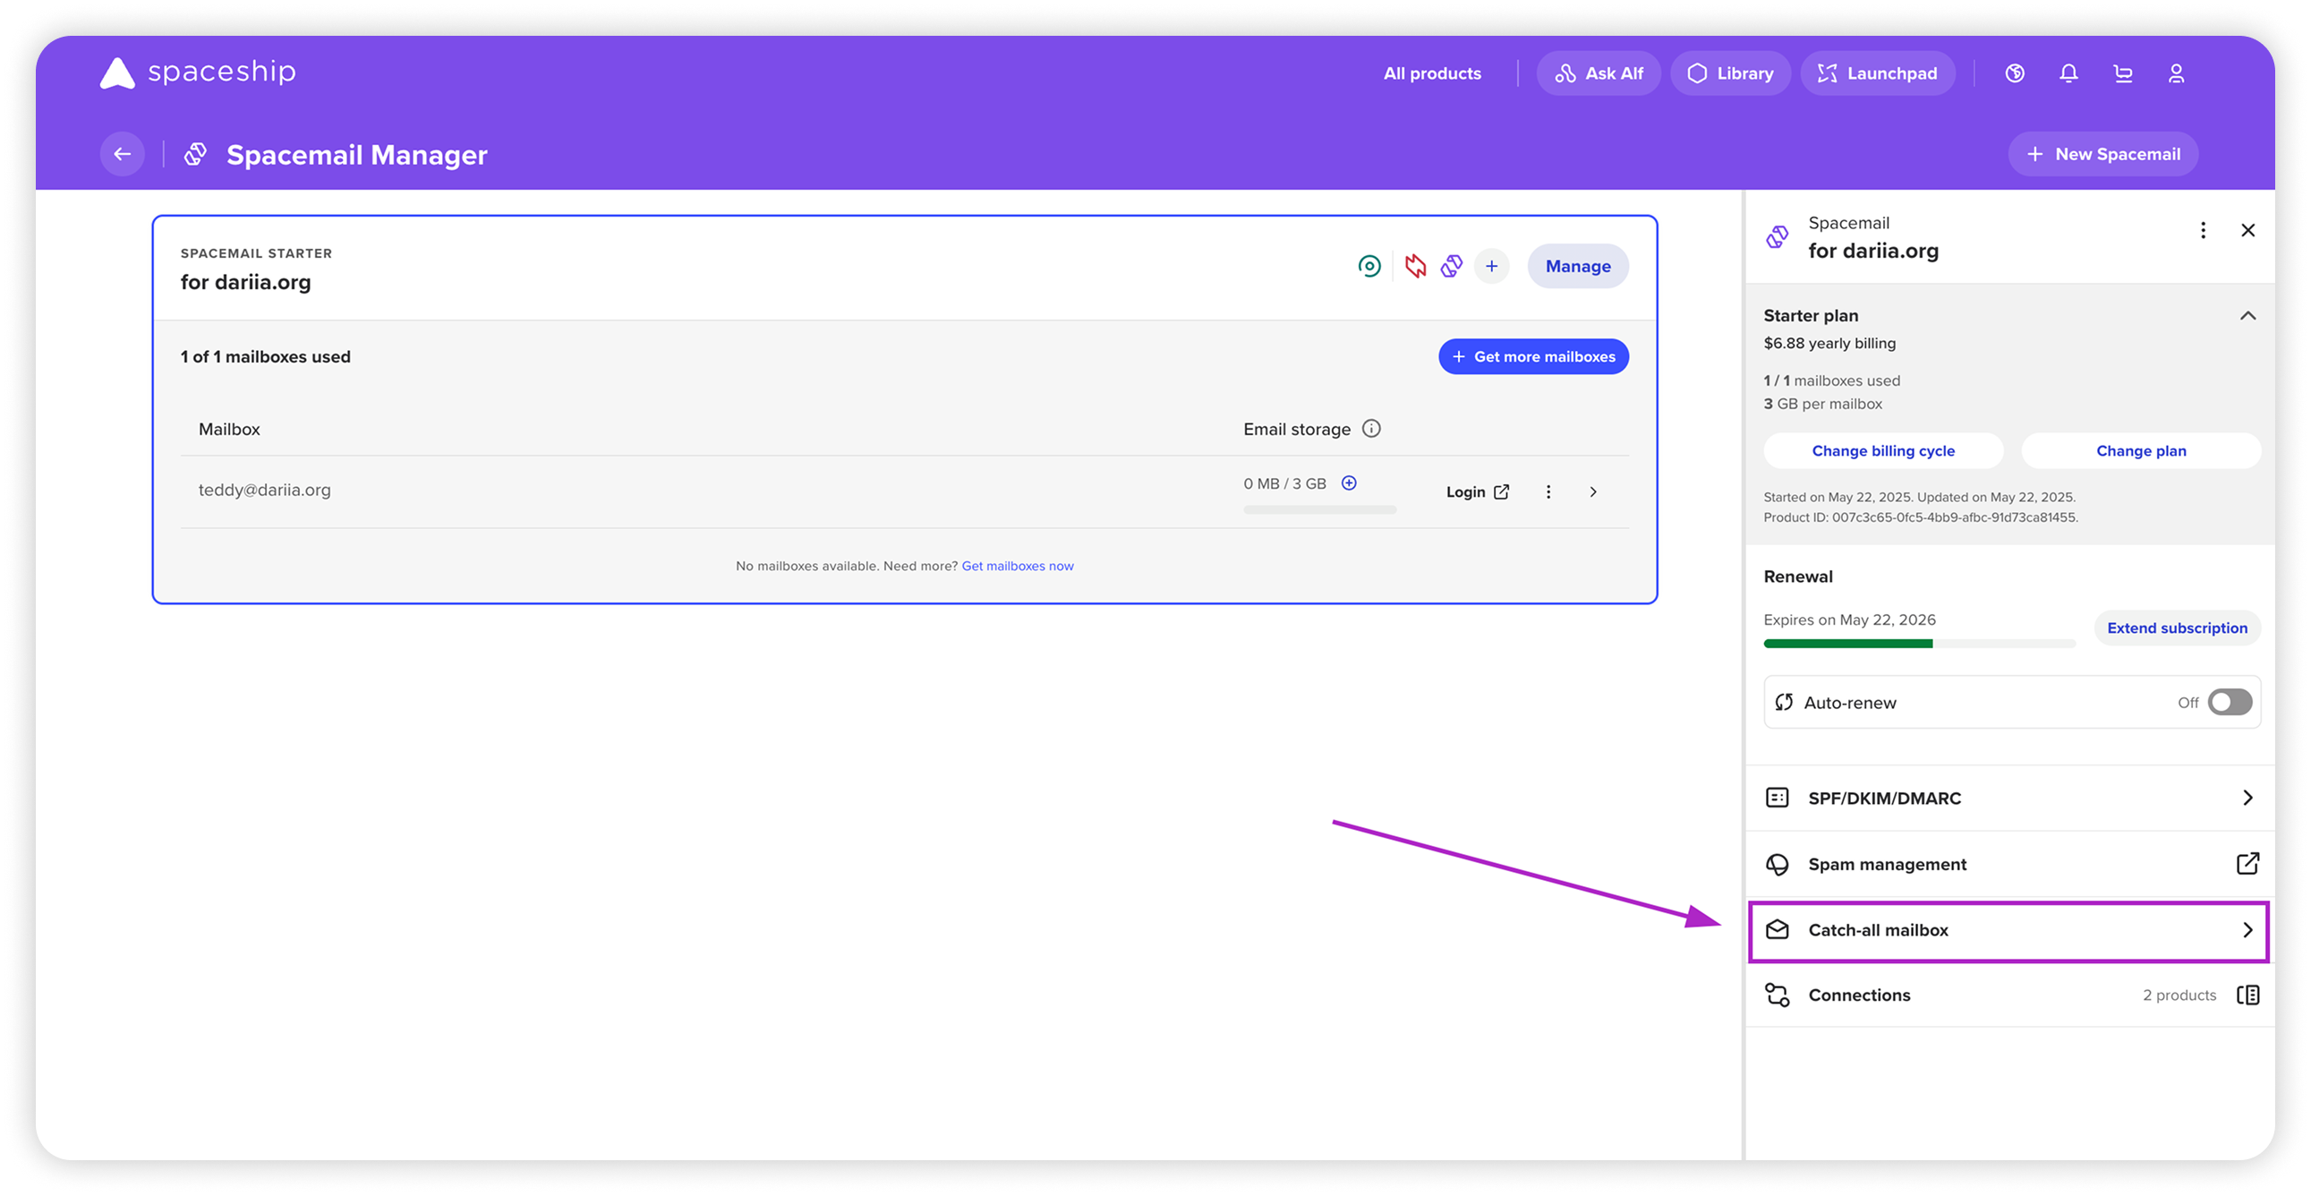This screenshot has height=1196, width=2311.
Task: Add storage for teddy@dariia.org
Action: click(x=1350, y=483)
